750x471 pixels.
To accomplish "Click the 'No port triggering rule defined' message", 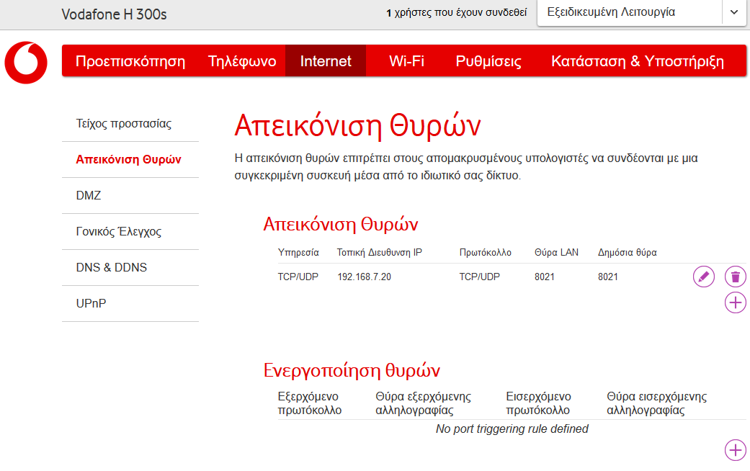I will click(x=512, y=429).
